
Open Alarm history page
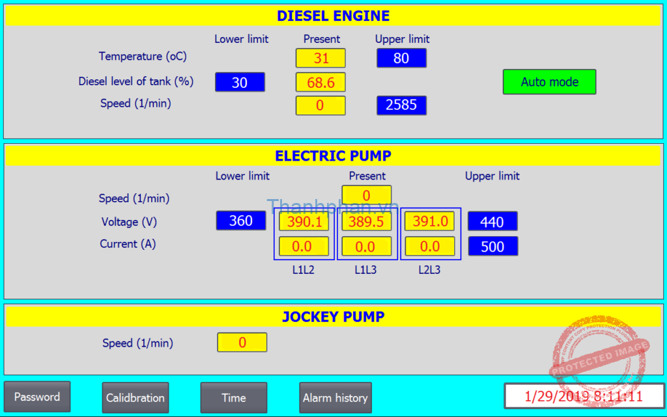tap(335, 397)
